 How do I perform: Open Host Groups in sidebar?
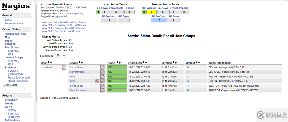pyautogui.click(x=12, y=47)
